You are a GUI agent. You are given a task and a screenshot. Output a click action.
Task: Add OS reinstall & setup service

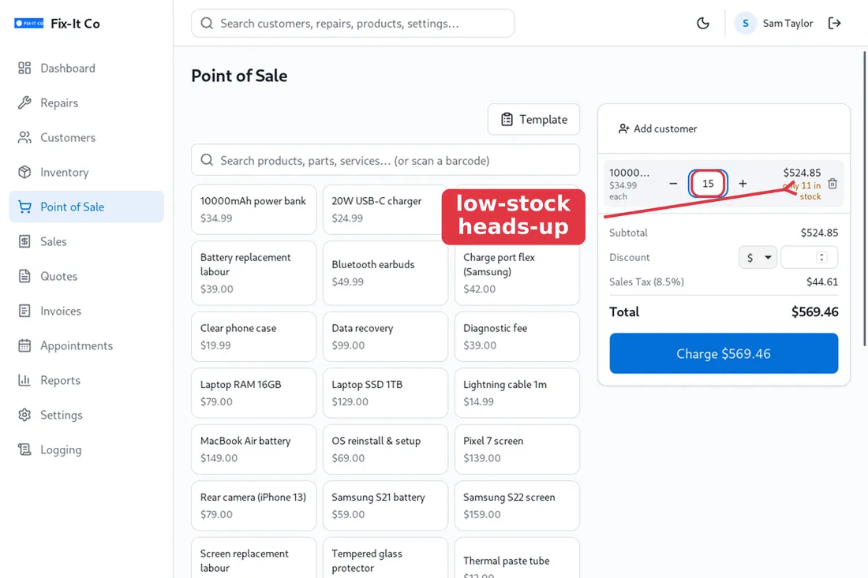pos(385,449)
